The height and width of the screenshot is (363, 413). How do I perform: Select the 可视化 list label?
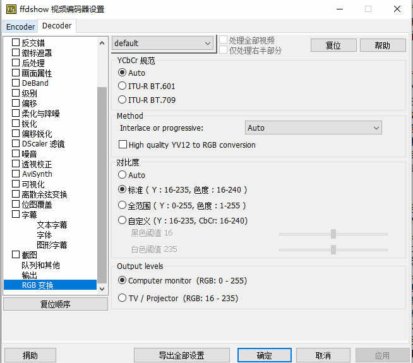pos(33,184)
